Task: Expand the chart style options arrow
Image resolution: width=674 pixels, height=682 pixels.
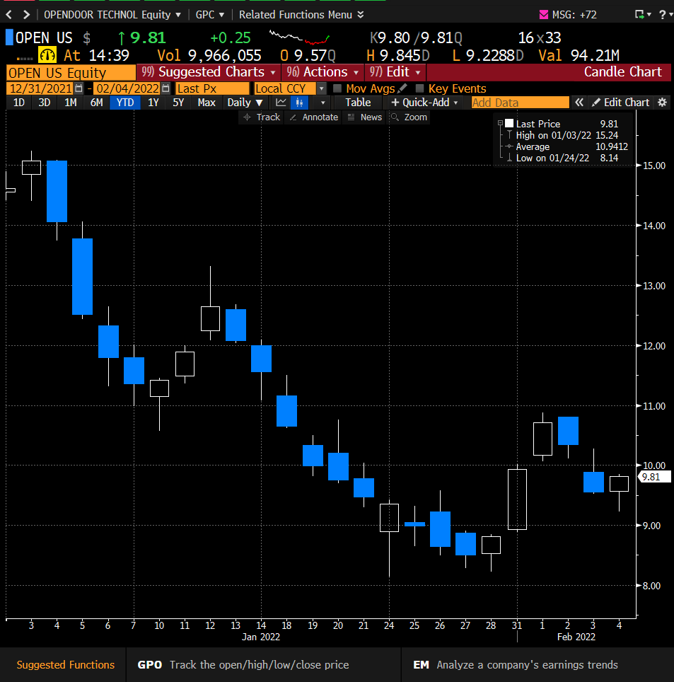Action: [x=323, y=103]
